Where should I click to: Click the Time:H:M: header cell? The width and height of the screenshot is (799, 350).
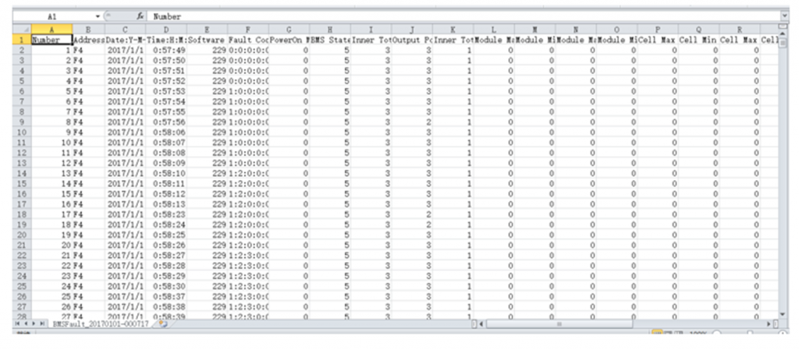[166, 39]
